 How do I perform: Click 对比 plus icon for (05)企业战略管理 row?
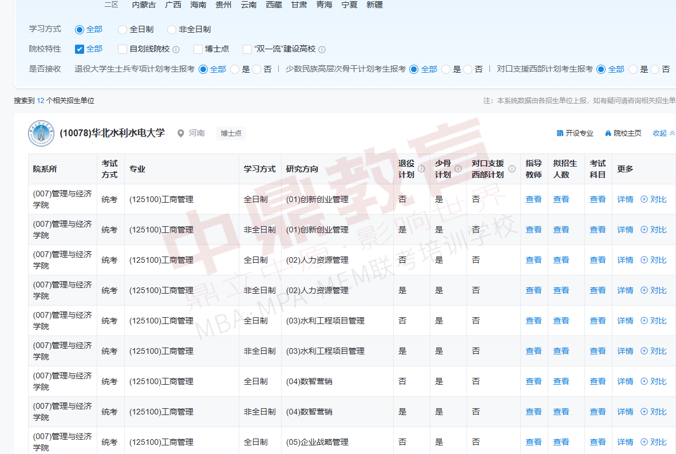[644, 442]
